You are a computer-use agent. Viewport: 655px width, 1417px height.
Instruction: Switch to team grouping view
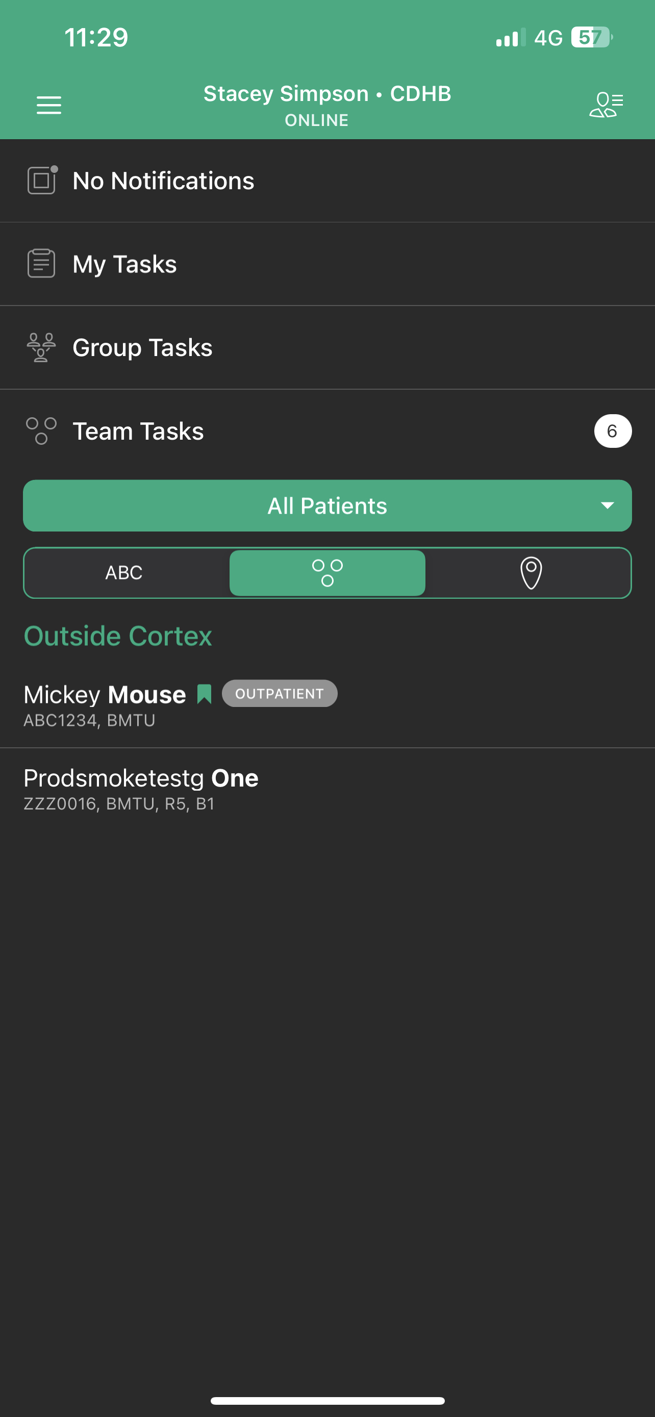tap(327, 573)
